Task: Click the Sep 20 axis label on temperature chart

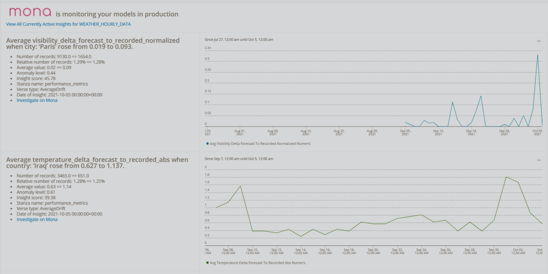Action: point(373,251)
